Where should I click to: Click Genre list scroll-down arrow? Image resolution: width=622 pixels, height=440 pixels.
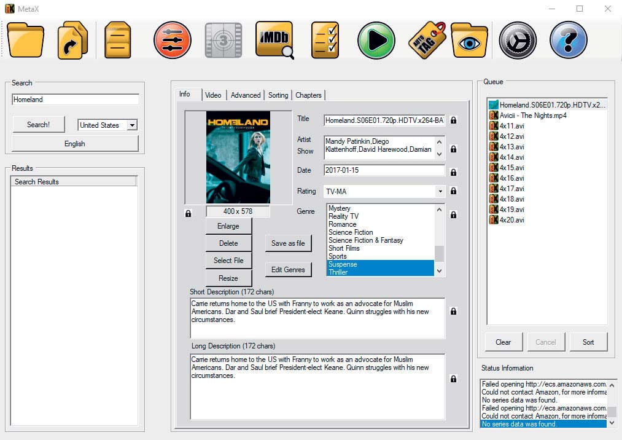click(439, 271)
